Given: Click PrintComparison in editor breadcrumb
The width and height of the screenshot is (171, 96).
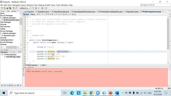Looking at the screenshot, I should (x=31, y=65).
